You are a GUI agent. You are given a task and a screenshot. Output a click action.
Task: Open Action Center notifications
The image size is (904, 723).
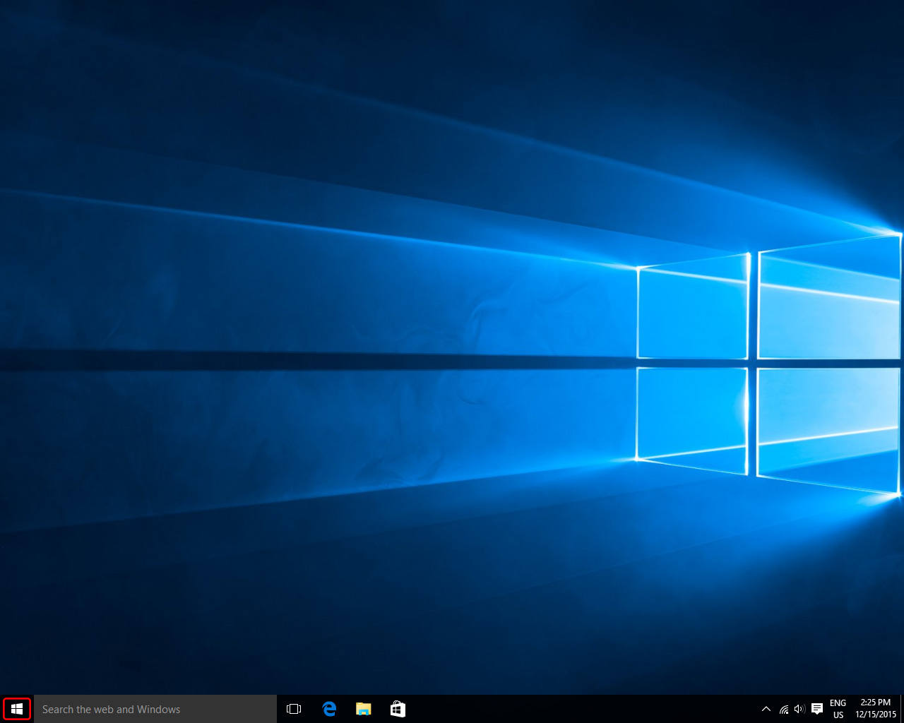point(817,709)
